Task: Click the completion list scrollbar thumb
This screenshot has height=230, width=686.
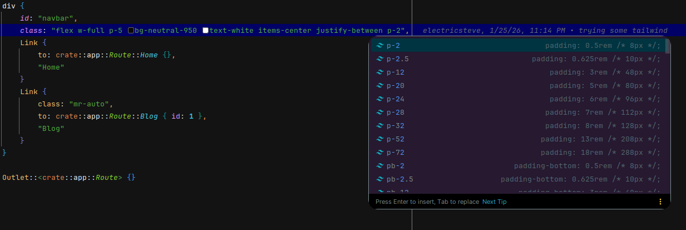Action: point(667,46)
